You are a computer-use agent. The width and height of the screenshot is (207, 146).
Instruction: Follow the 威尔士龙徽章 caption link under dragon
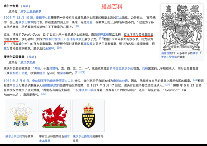55,139
